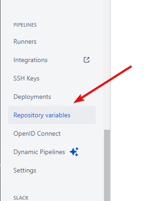
Task: Click the PIPELINES section heading
Action: [x=25, y=25]
